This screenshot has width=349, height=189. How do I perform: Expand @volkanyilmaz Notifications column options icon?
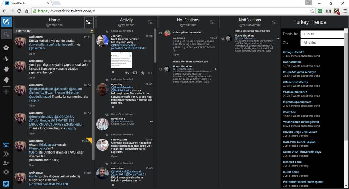point(274,22)
